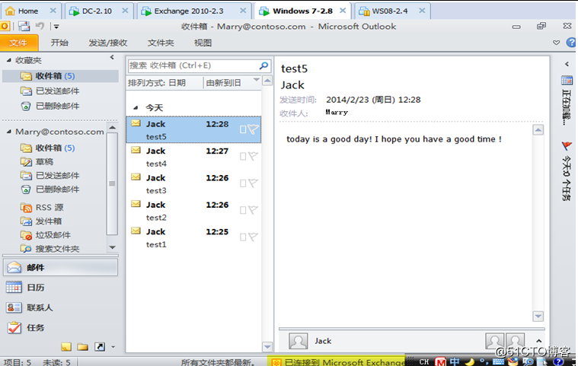Switch to the 发送/接收 ribbon tab
578x366 pixels.
tap(107, 43)
